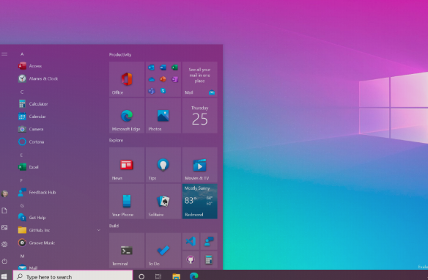
Task: Open the user account picture
Action: (4, 194)
